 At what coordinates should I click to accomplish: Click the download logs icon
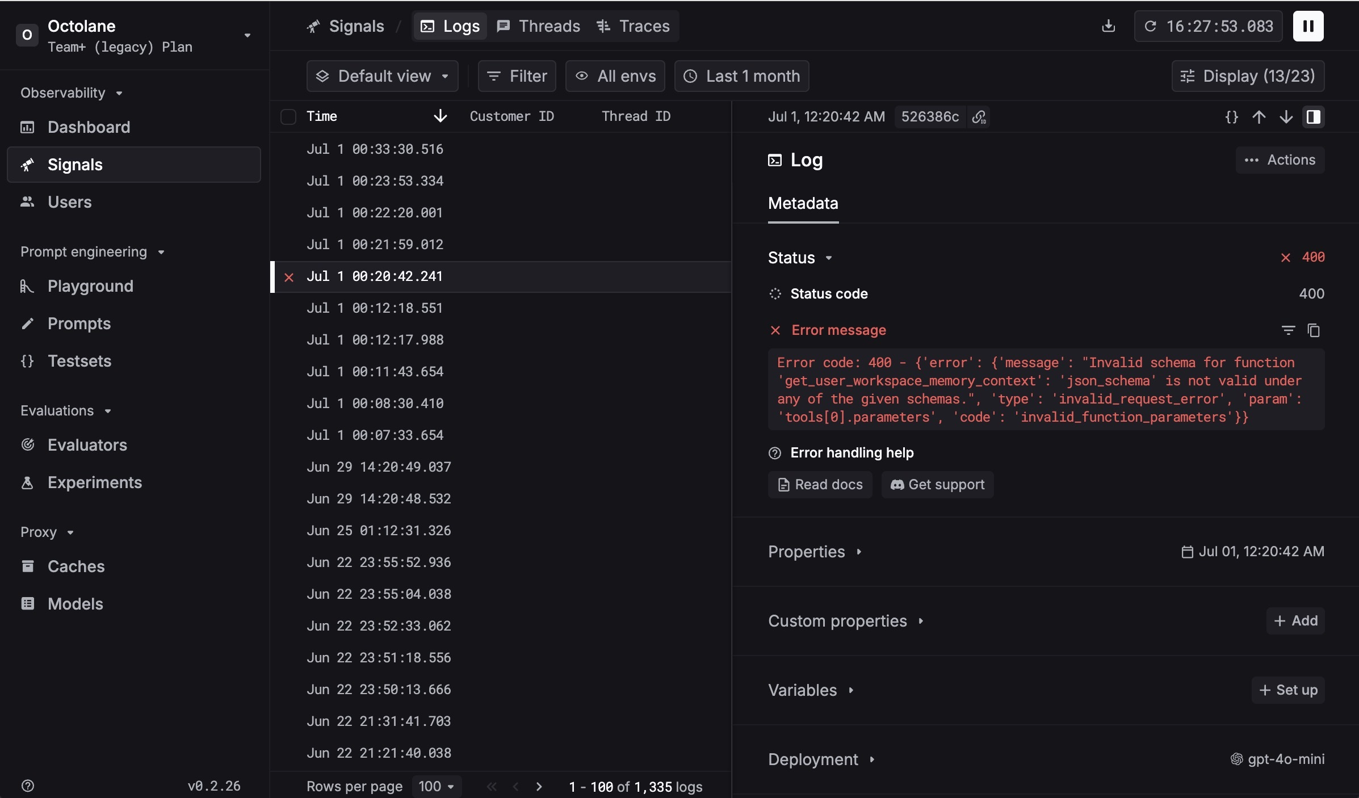(x=1108, y=26)
